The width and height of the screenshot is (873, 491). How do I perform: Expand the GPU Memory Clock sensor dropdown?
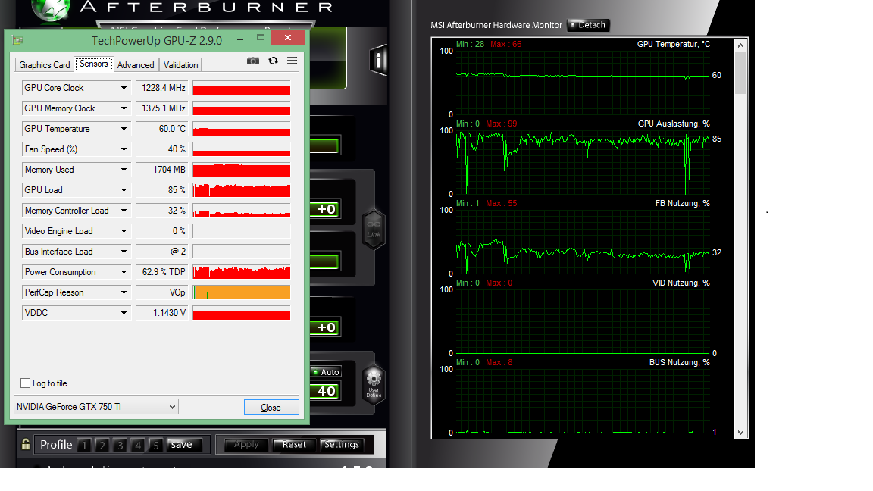pyautogui.click(x=124, y=108)
